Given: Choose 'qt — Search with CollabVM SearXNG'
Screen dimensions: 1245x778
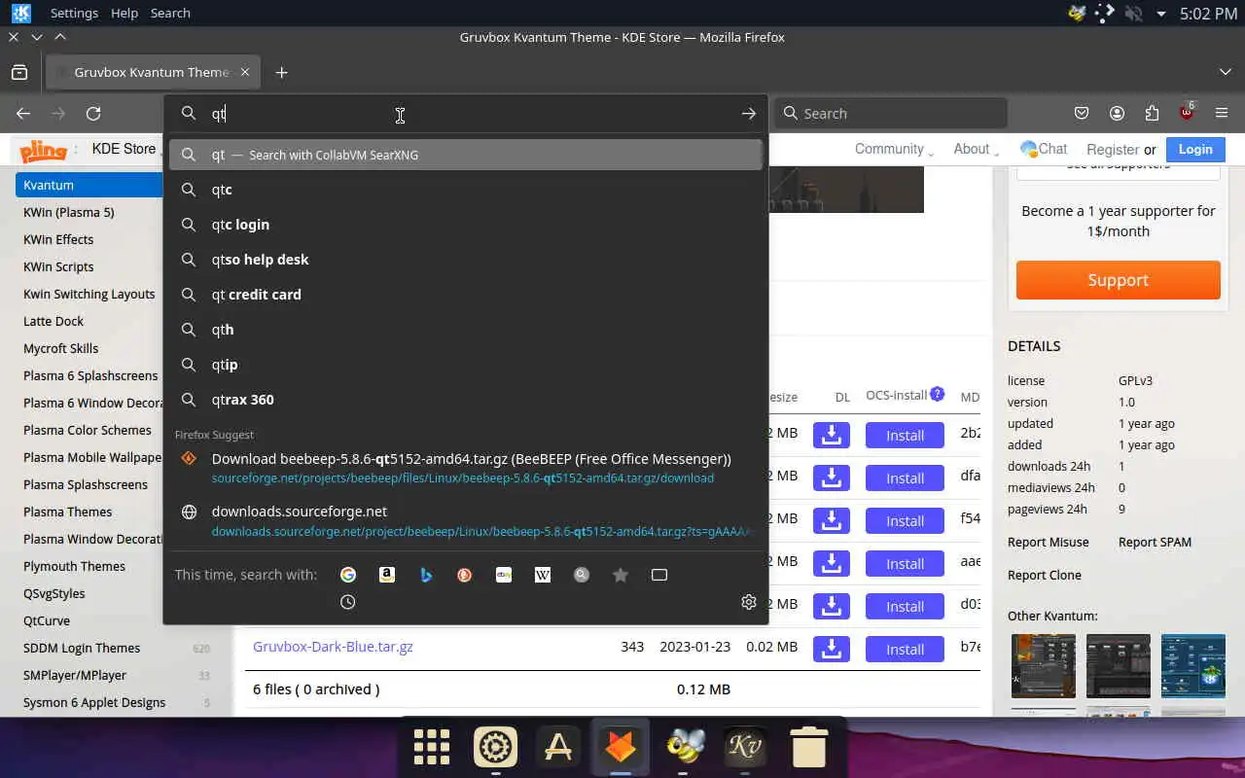Looking at the screenshot, I should [x=466, y=155].
